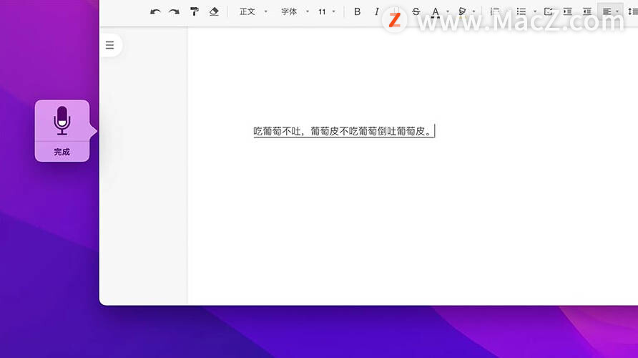The height and width of the screenshot is (358, 638).
Task: Select the text alignment button
Action: pos(607,11)
